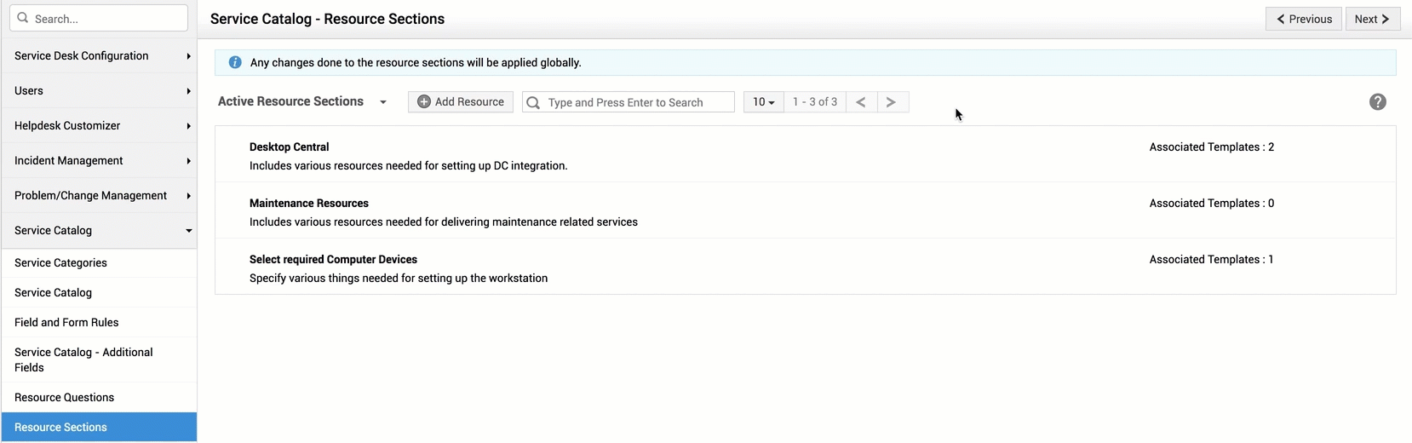
Task: Click the Service Catalog - Resource Sections page title
Action: [327, 19]
